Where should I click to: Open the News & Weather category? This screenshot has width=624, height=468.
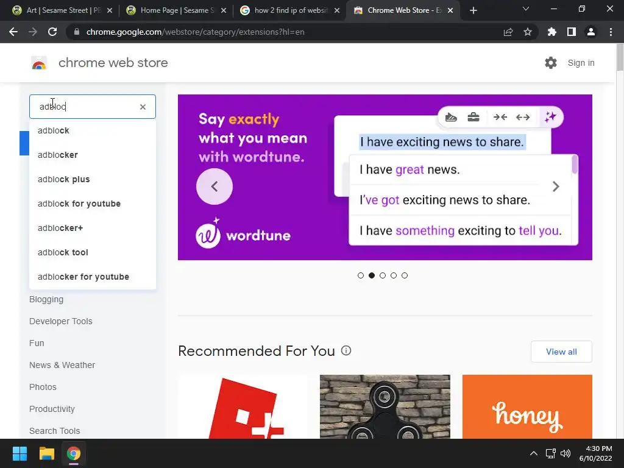(62, 365)
